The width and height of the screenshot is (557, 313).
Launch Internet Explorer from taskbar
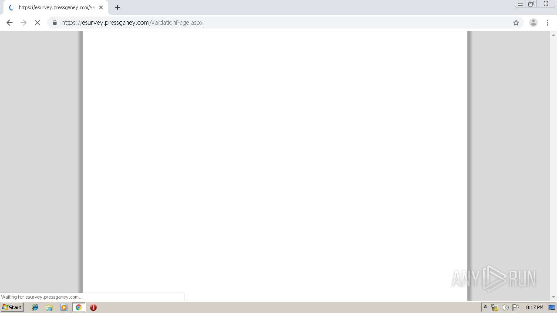tap(35, 307)
